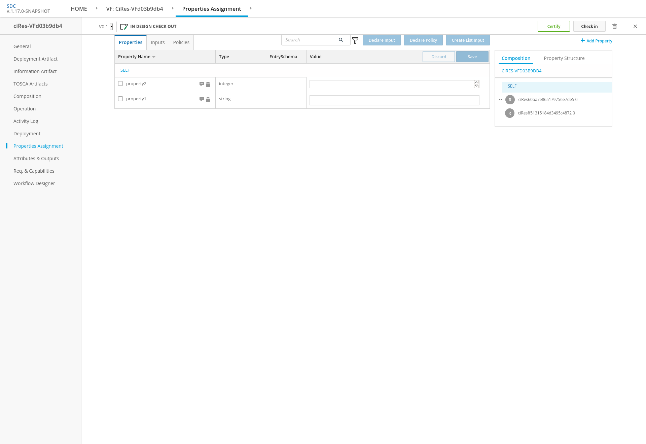Click the Check in button
The height and width of the screenshot is (444, 646).
[x=589, y=26]
